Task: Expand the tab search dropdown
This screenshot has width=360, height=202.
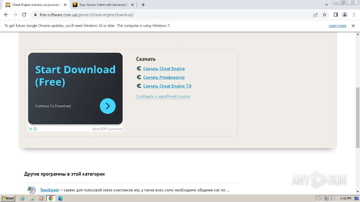Action: coord(327,5)
